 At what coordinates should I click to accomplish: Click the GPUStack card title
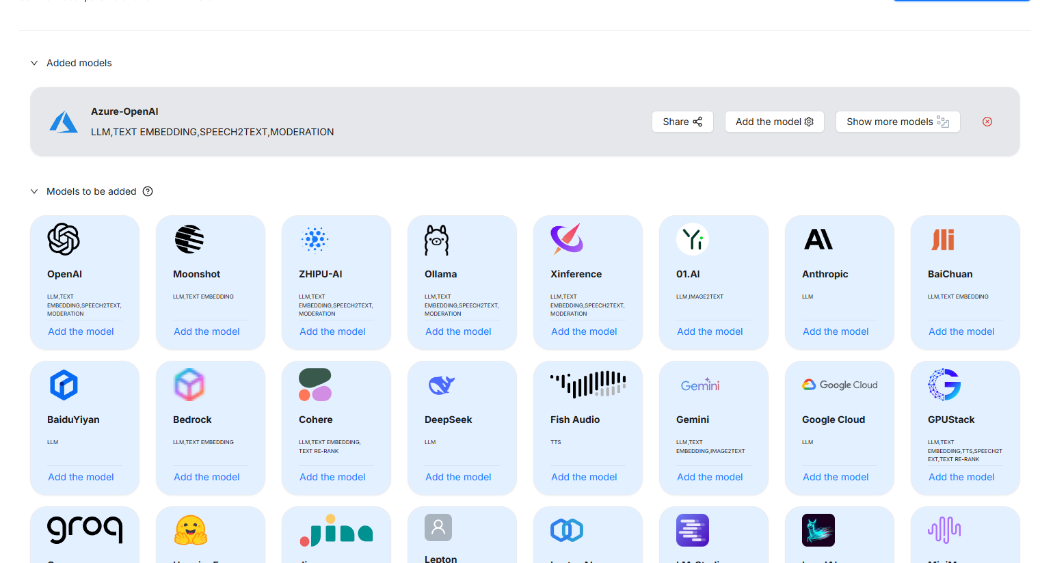(x=951, y=420)
